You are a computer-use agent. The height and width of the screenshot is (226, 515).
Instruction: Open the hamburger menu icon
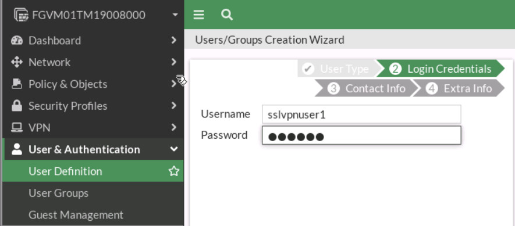pyautogui.click(x=198, y=15)
